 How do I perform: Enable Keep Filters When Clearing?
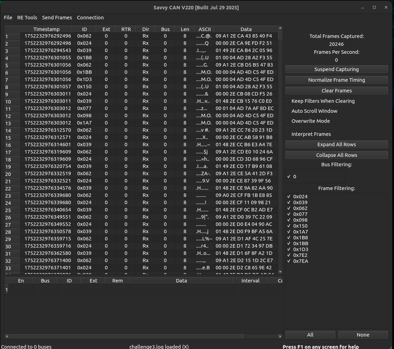click(x=287, y=101)
